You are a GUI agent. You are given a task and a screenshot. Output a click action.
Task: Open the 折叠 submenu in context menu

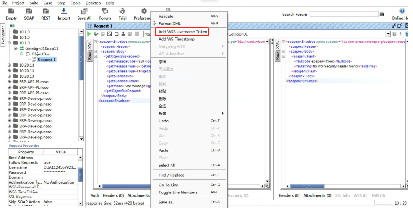(x=189, y=114)
